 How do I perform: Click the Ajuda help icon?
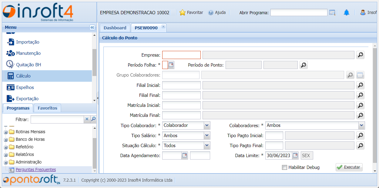click(210, 13)
